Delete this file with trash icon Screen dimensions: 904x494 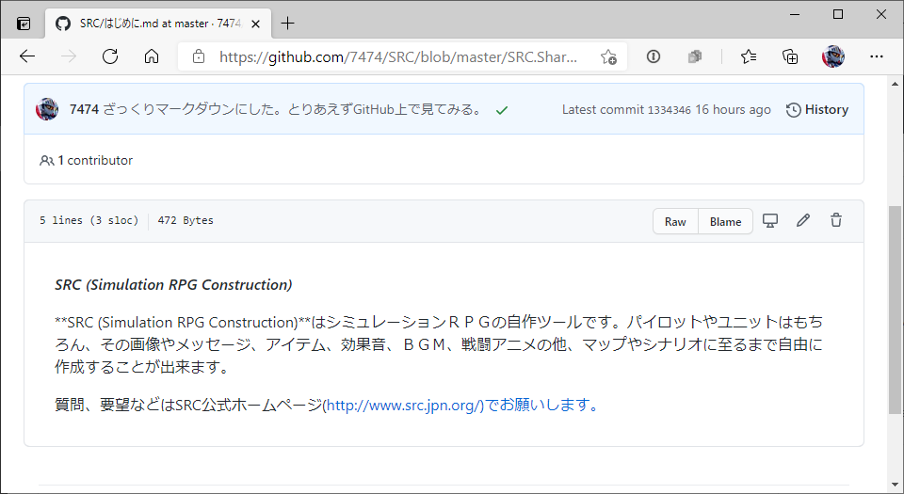point(836,220)
